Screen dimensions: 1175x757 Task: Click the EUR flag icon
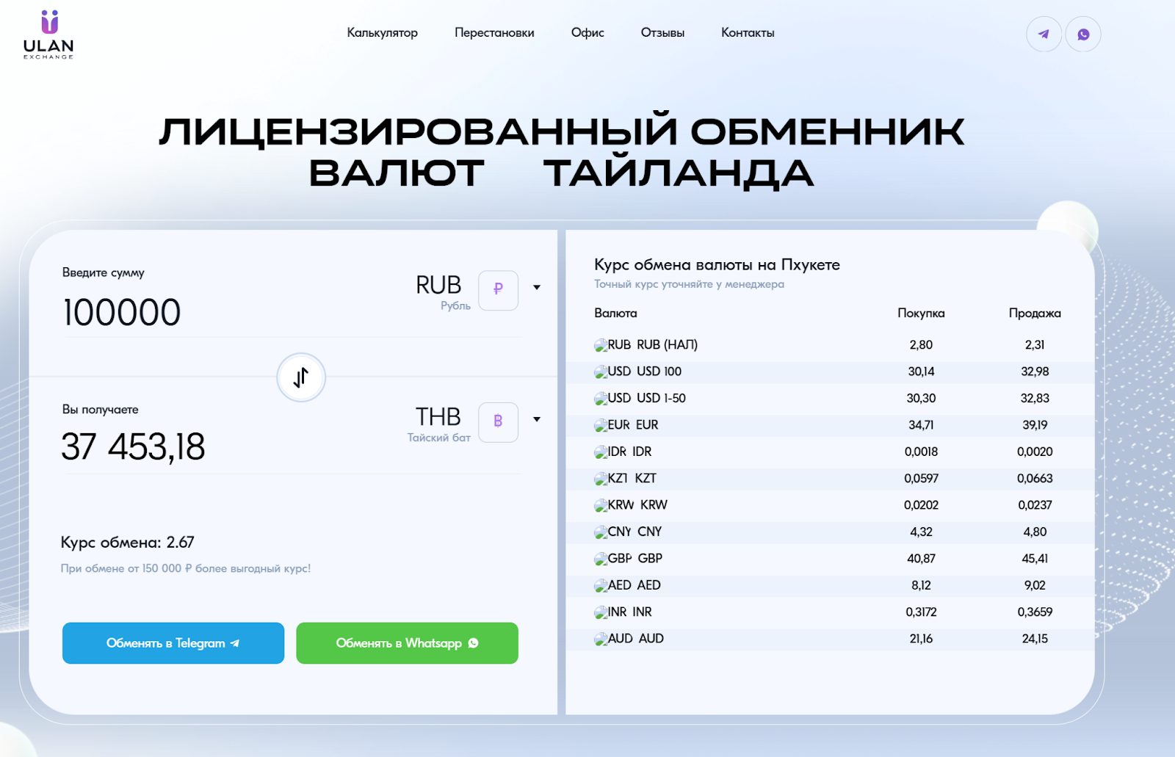(x=601, y=426)
